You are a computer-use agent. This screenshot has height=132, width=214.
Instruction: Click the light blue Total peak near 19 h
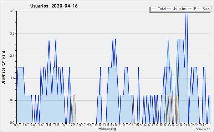168,40
